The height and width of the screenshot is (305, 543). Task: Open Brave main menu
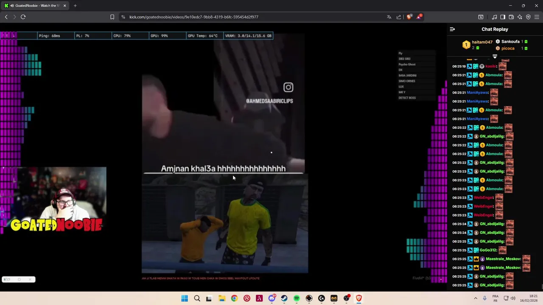pos(537,17)
